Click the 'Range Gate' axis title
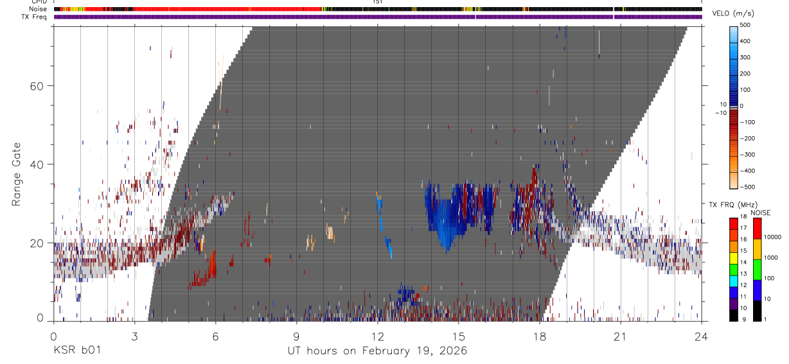The width and height of the screenshot is (789, 364). tap(17, 174)
